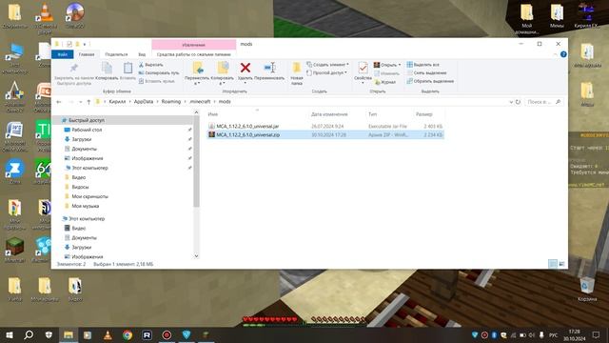
Task: Go to Кирилл in the breadcrumb
Action: point(117,102)
